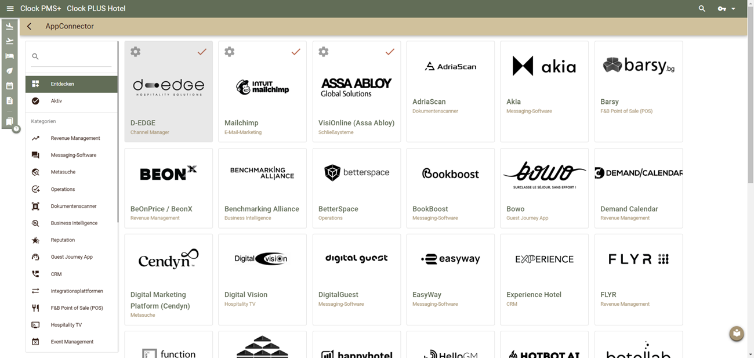The height and width of the screenshot is (358, 754).
Task: Click Business Intelligence category icon
Action: click(x=35, y=223)
